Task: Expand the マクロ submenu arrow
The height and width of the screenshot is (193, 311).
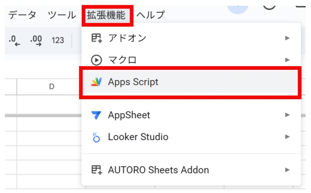Action: point(287,60)
